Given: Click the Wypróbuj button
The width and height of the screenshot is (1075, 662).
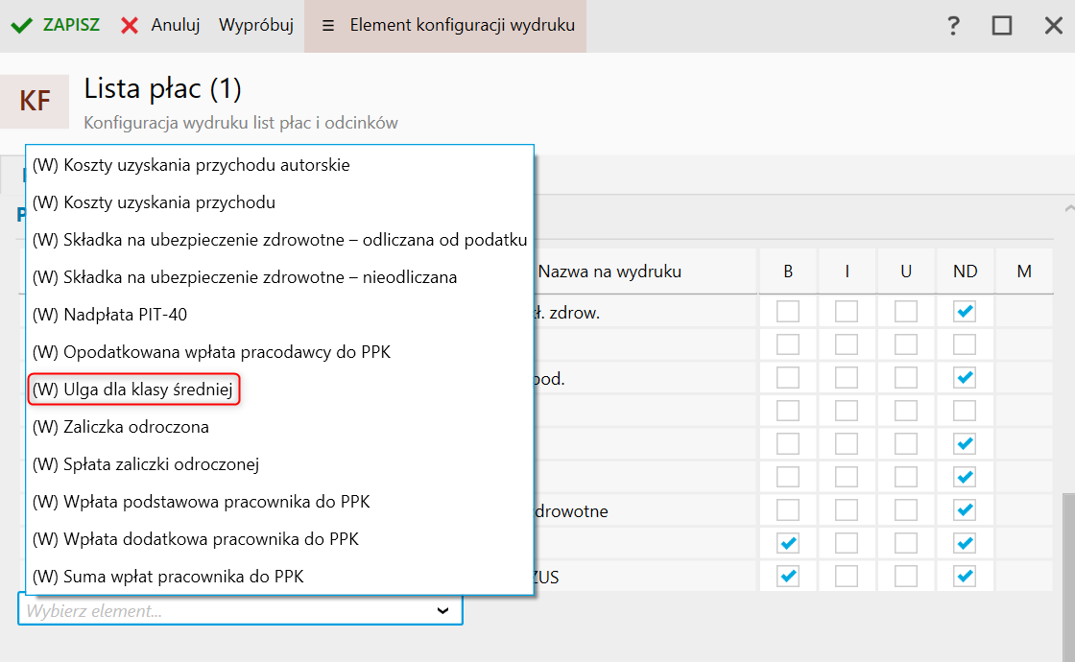Looking at the screenshot, I should click(256, 26).
